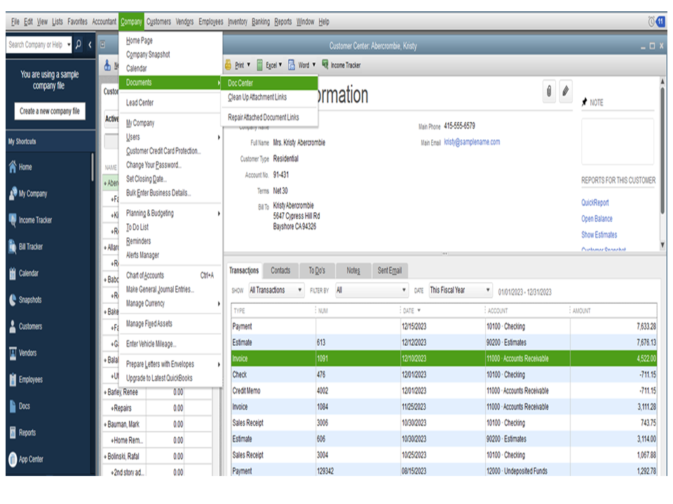This screenshot has width=673, height=504.
Task: Choose Make General Journal Entries item
Action: point(171,290)
